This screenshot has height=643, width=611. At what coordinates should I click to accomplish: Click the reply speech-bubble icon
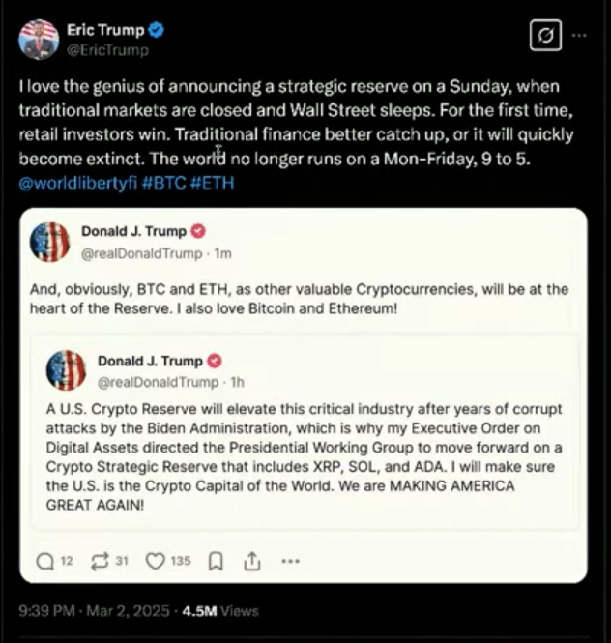(x=44, y=561)
